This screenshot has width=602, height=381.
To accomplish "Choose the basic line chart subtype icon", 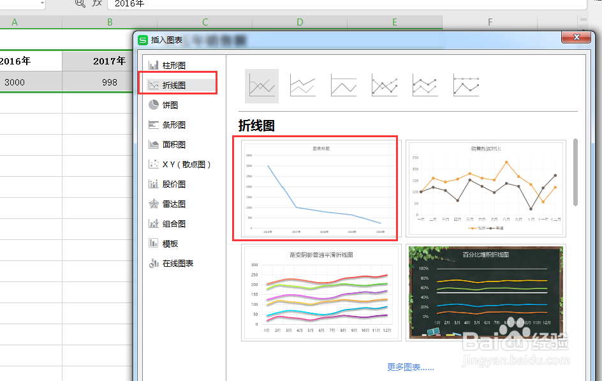I will (262, 86).
